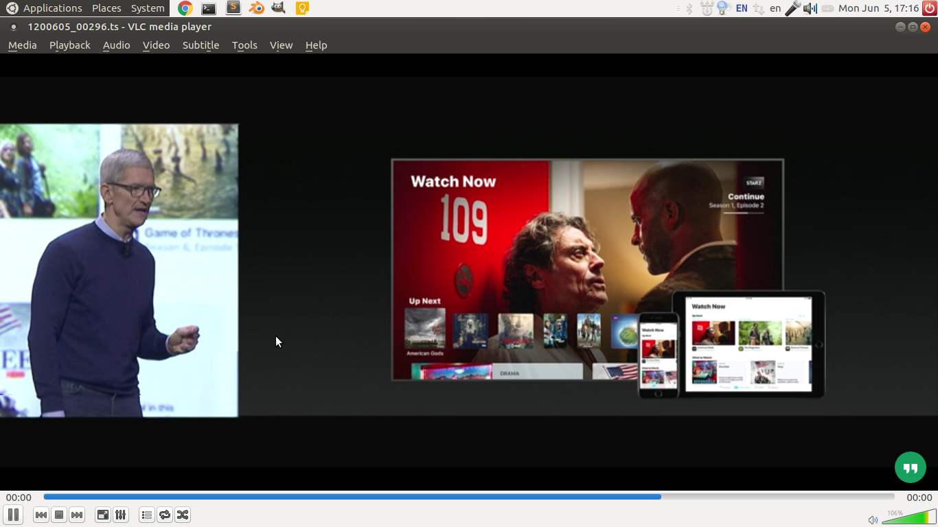Mute audio via the speaker icon

click(873, 519)
